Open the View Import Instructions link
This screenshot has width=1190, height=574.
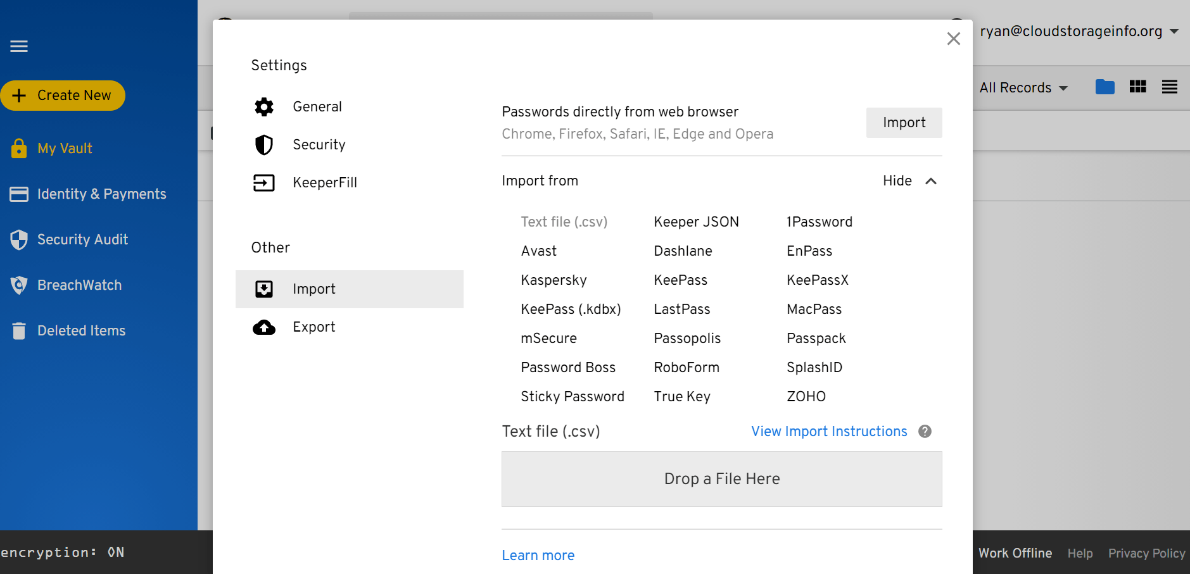[829, 432]
